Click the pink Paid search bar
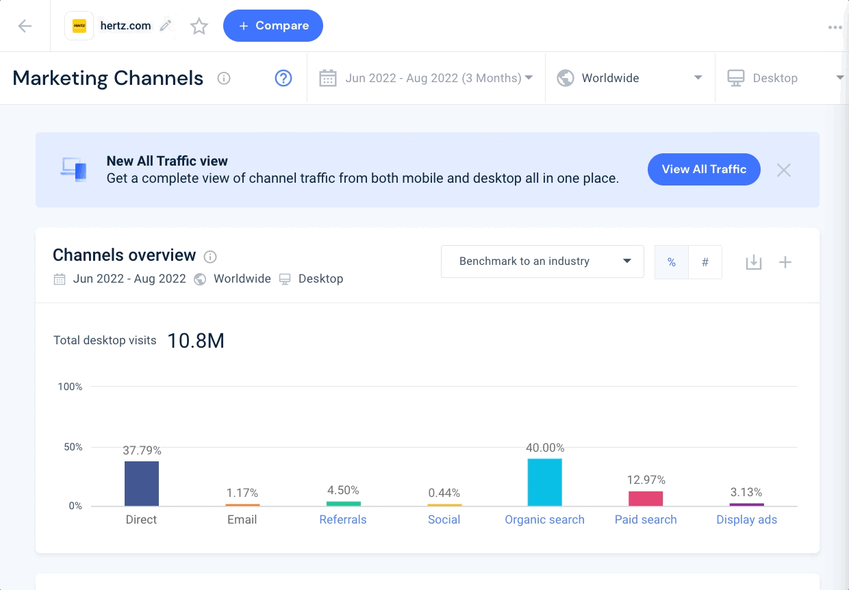849x590 pixels. [x=646, y=498]
